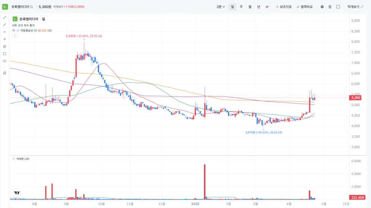This screenshot has height=208, width=371.
Task: Click the green stock logo in header
Action: pos(5,7)
